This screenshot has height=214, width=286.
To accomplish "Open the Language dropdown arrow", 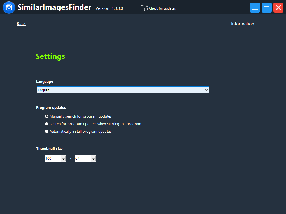I will click(206, 90).
